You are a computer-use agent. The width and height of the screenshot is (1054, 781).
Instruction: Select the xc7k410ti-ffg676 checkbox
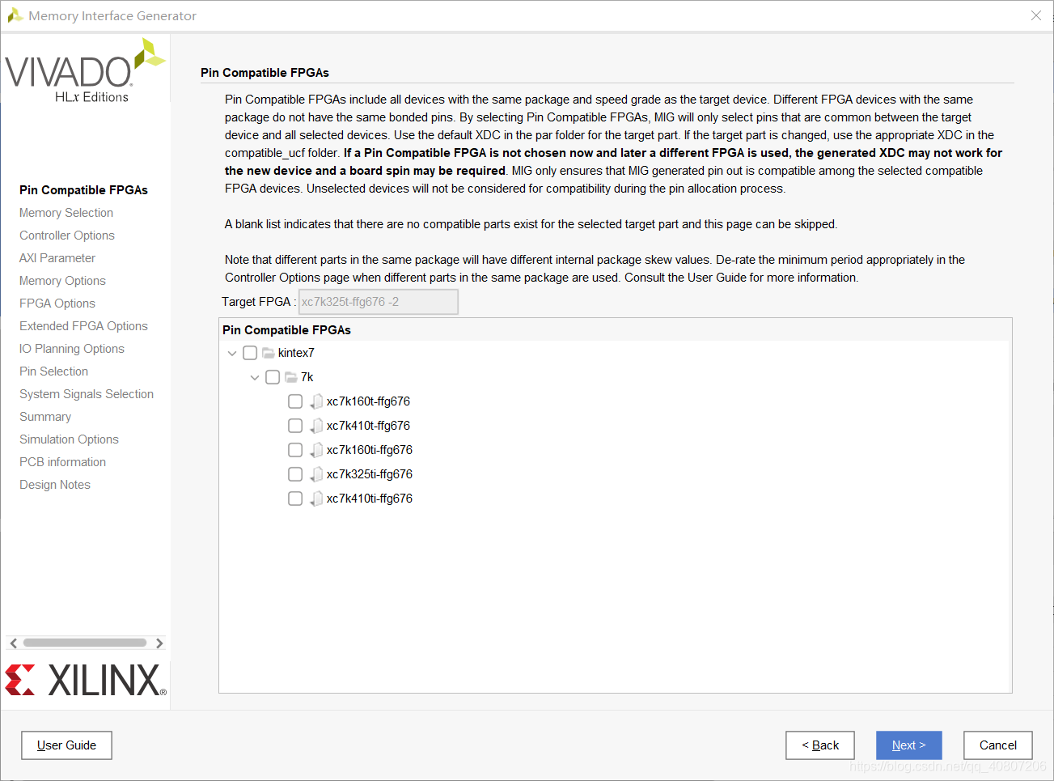tap(295, 499)
